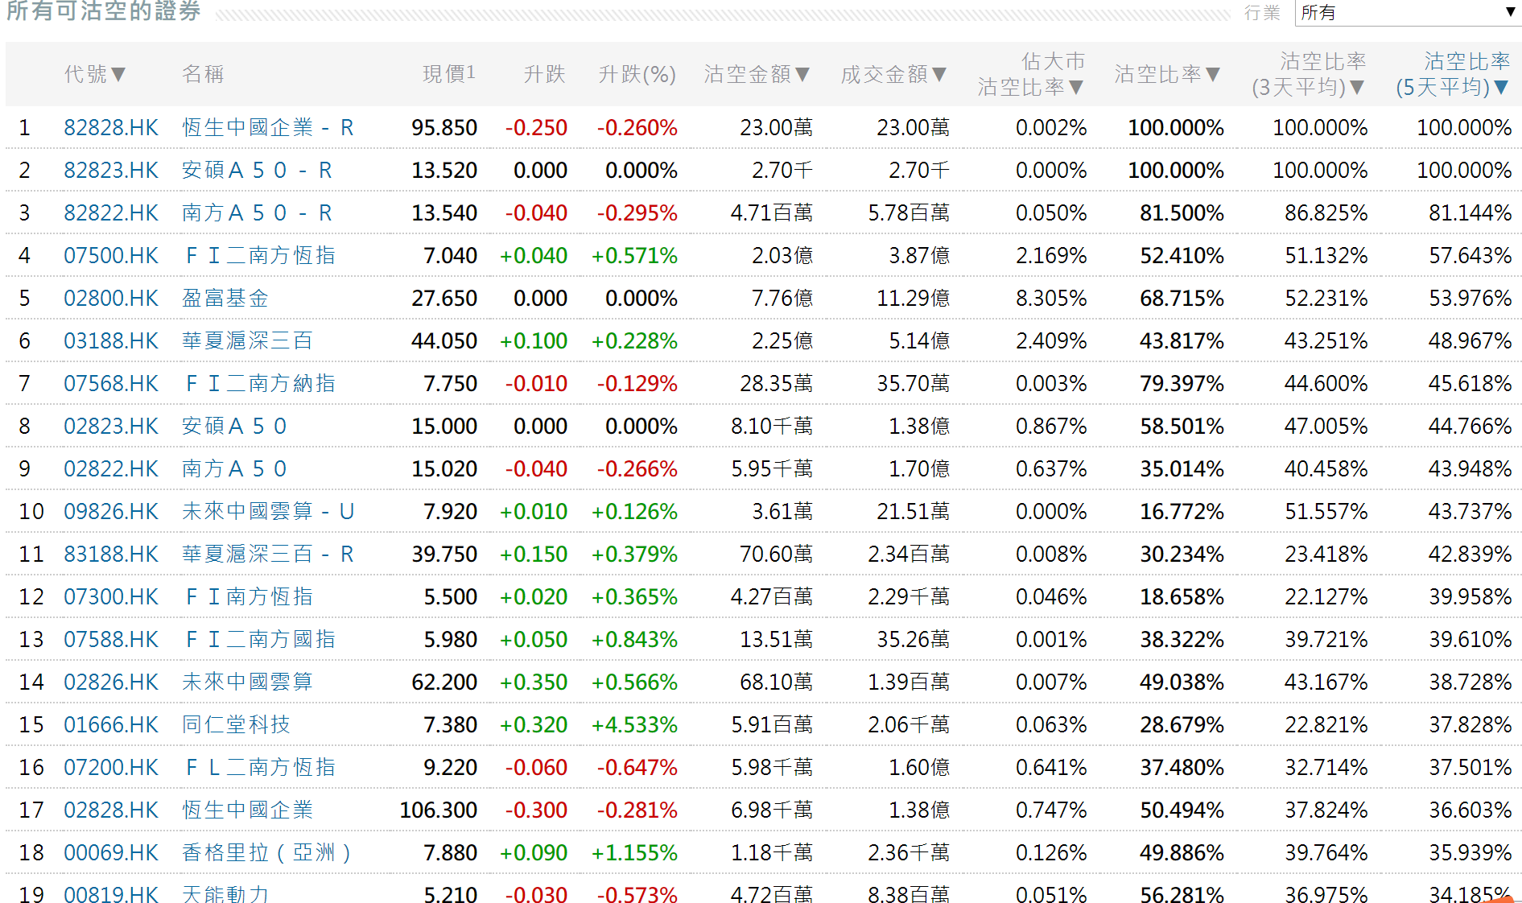Screen dimensions: 1522x903
Task: Sort by 沽空金額 column arrow
Action: click(802, 75)
